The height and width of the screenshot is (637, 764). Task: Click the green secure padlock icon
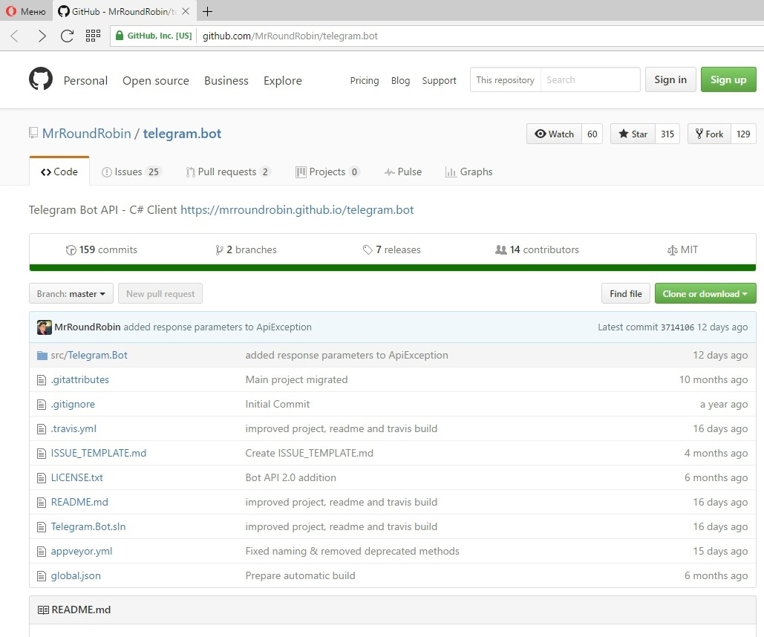(120, 36)
